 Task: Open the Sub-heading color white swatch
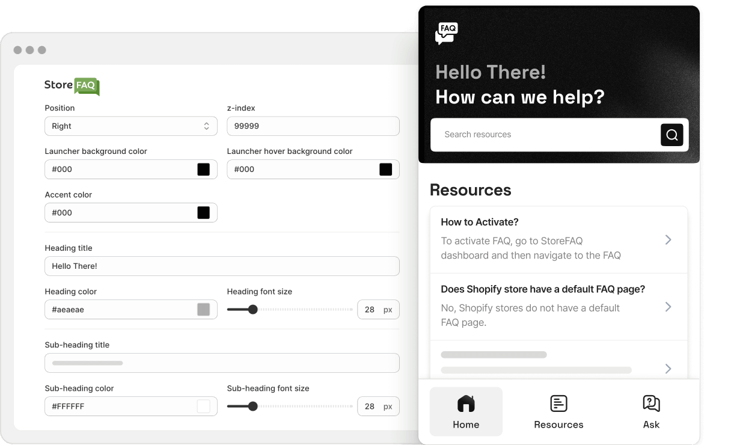(x=204, y=407)
